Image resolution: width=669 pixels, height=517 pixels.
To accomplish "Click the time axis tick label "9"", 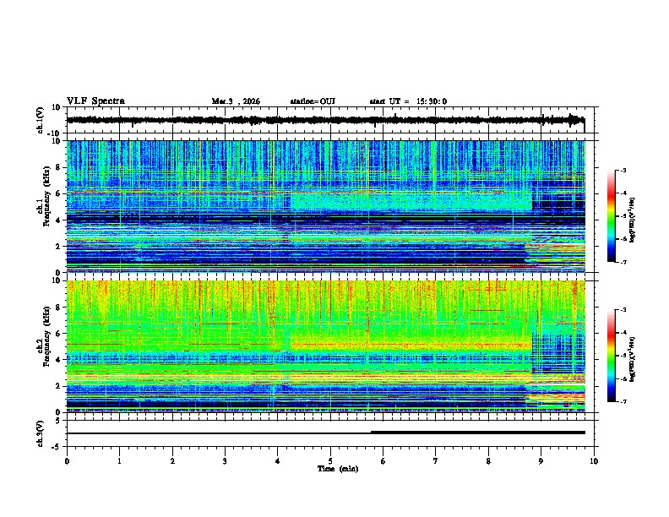I will point(541,461).
